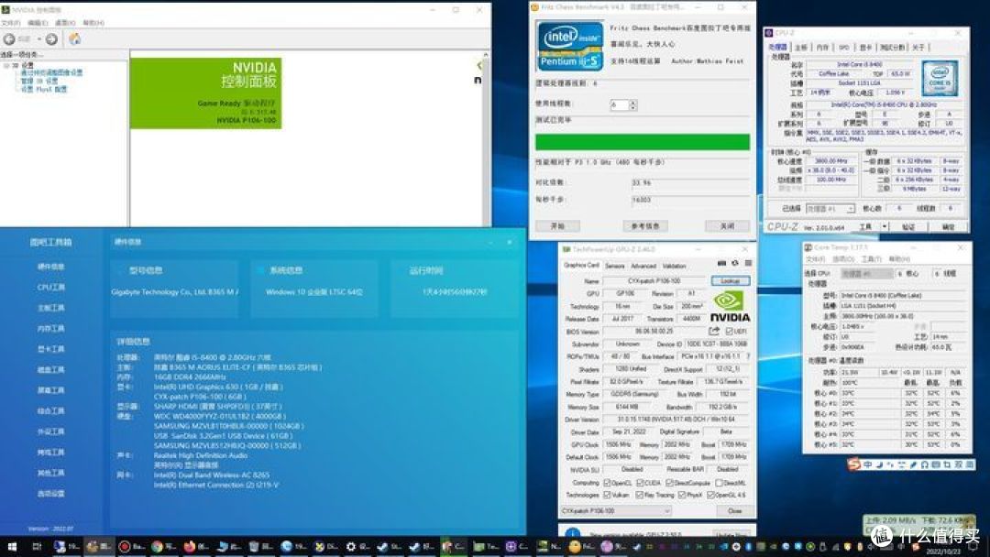The height and width of the screenshot is (557, 990).
Task: Toggle the UEFI checkbox in GPU-Z
Action: 730,331
